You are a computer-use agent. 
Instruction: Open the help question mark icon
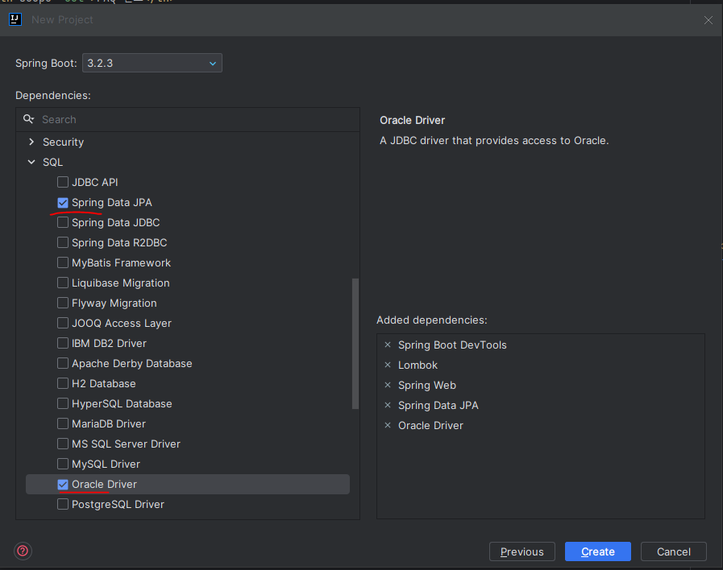pos(23,551)
